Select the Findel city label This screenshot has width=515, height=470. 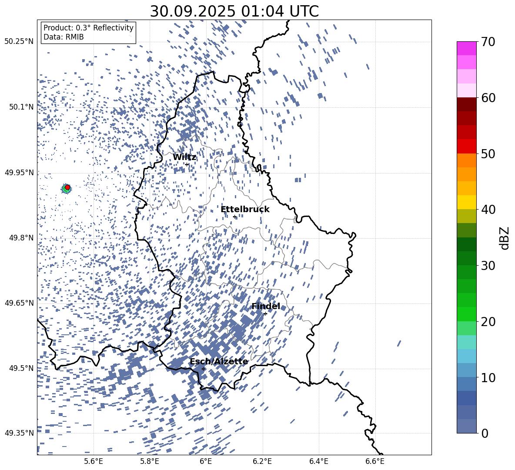(x=266, y=306)
